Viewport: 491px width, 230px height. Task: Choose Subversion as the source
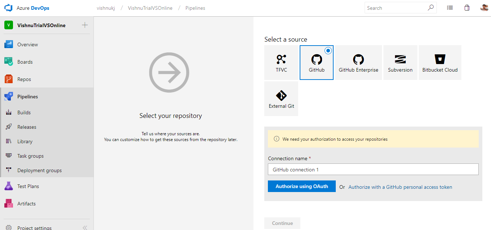click(400, 63)
